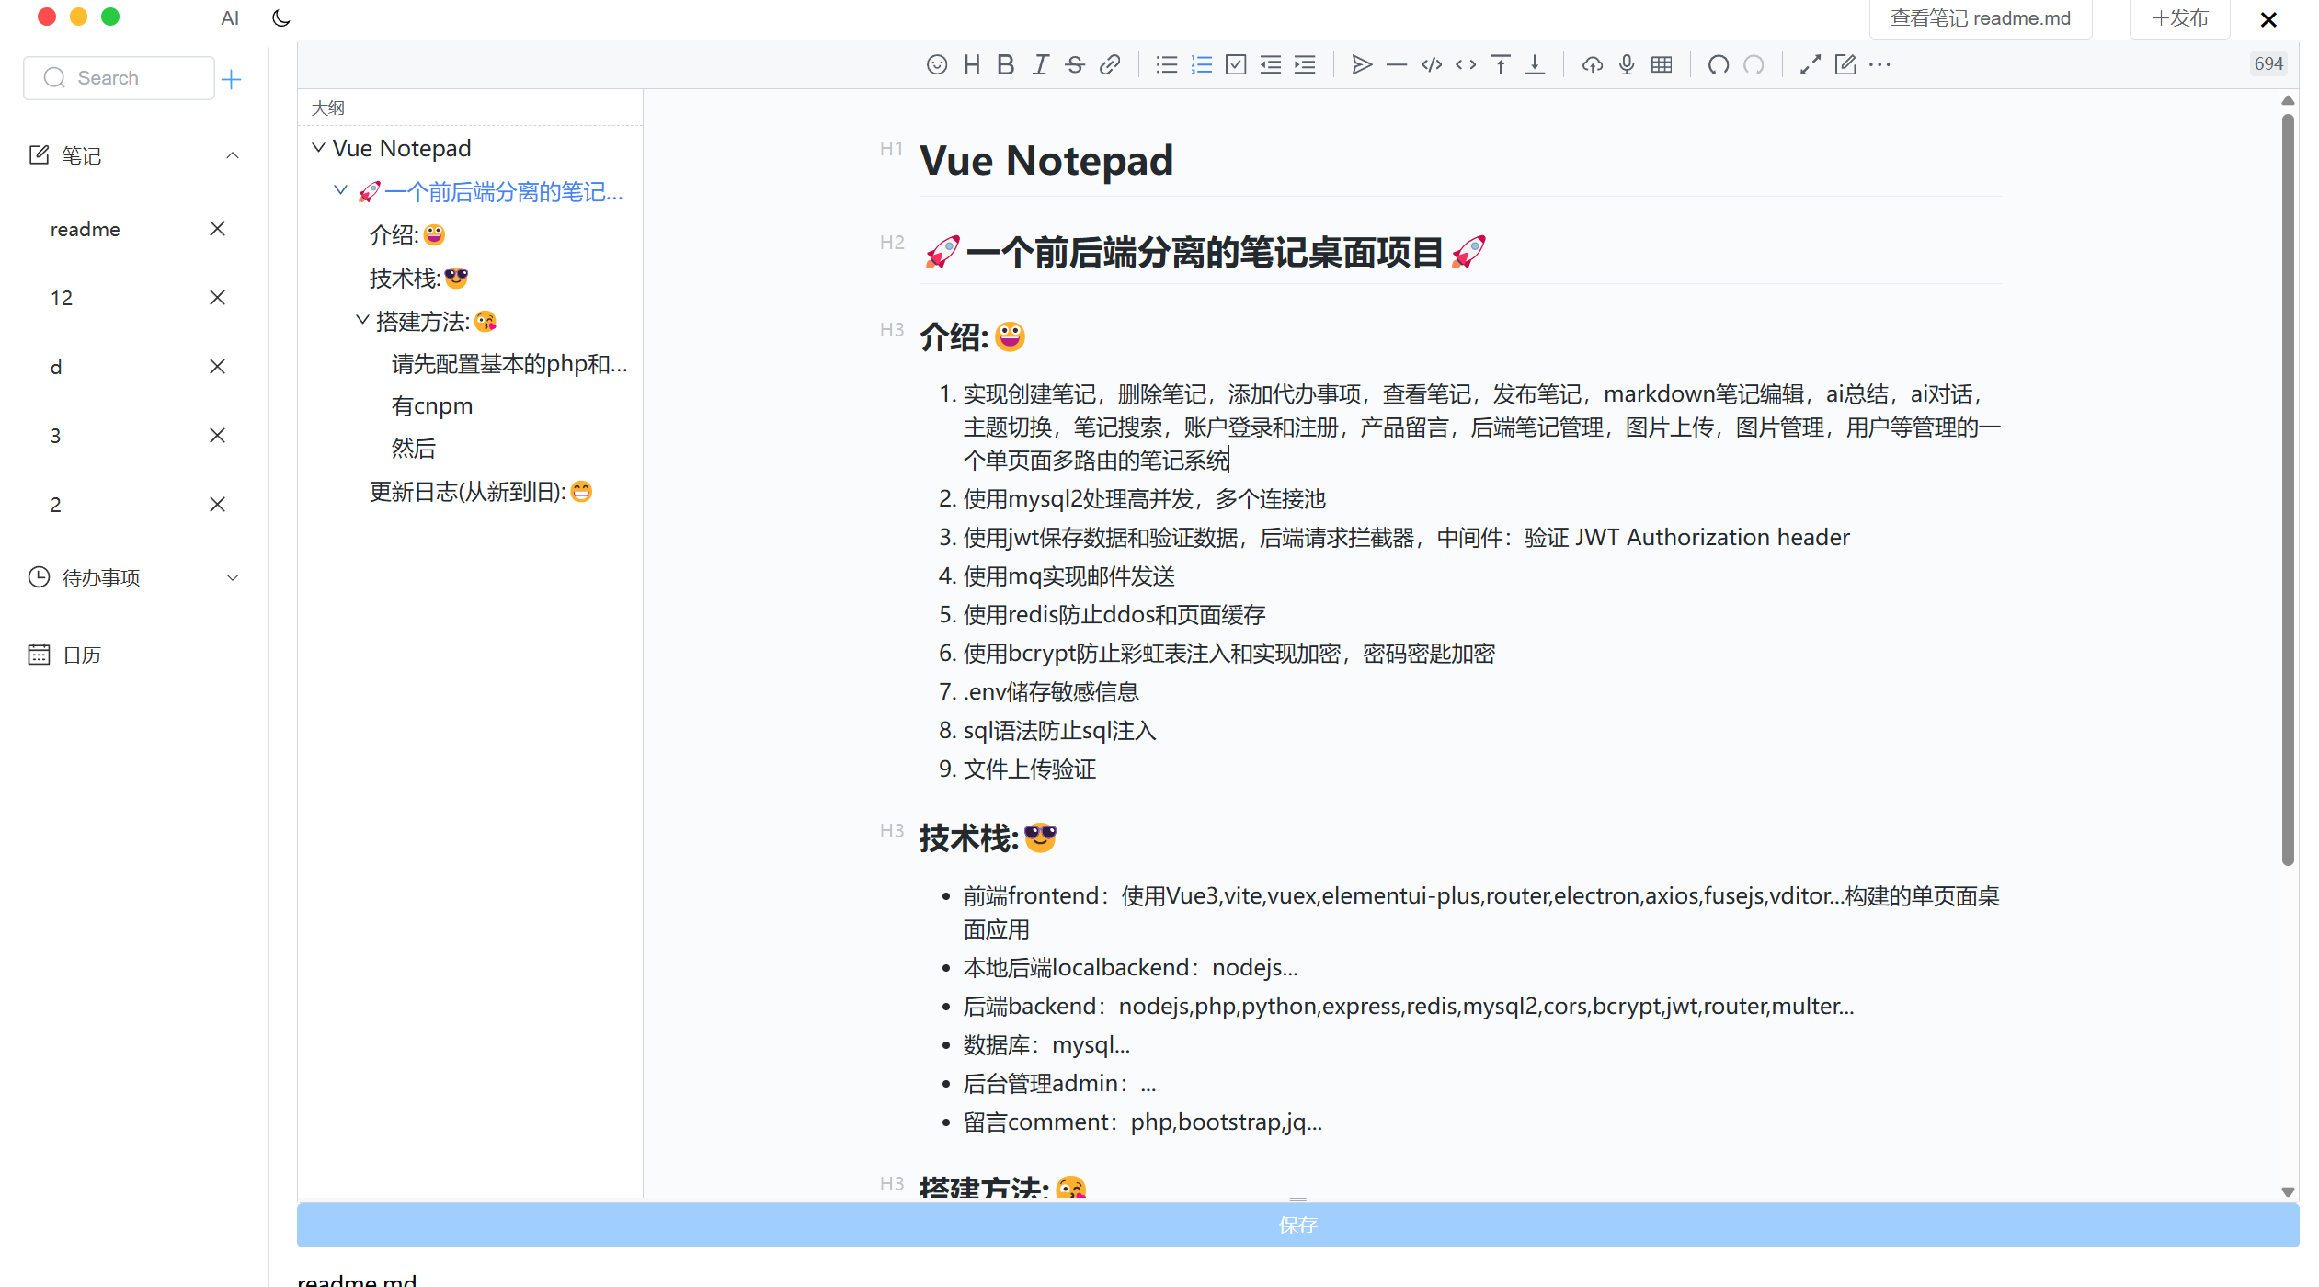This screenshot has height=1287, width=2319.
Task: Switch to dark mode moon icon
Action: click(281, 18)
